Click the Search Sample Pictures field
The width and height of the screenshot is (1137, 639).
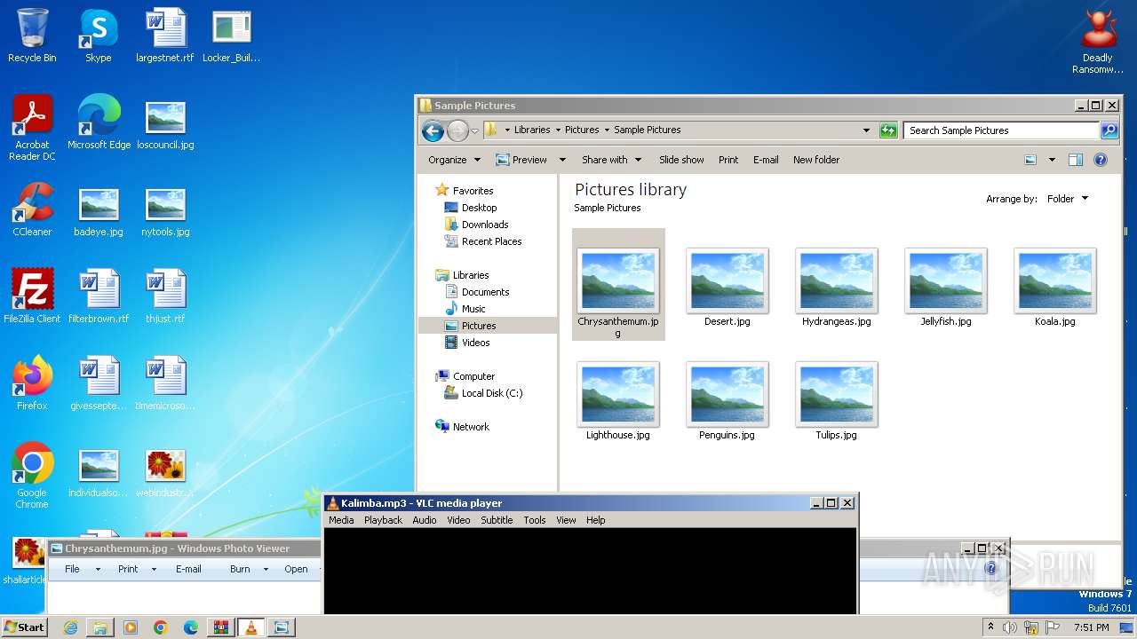click(x=1002, y=130)
